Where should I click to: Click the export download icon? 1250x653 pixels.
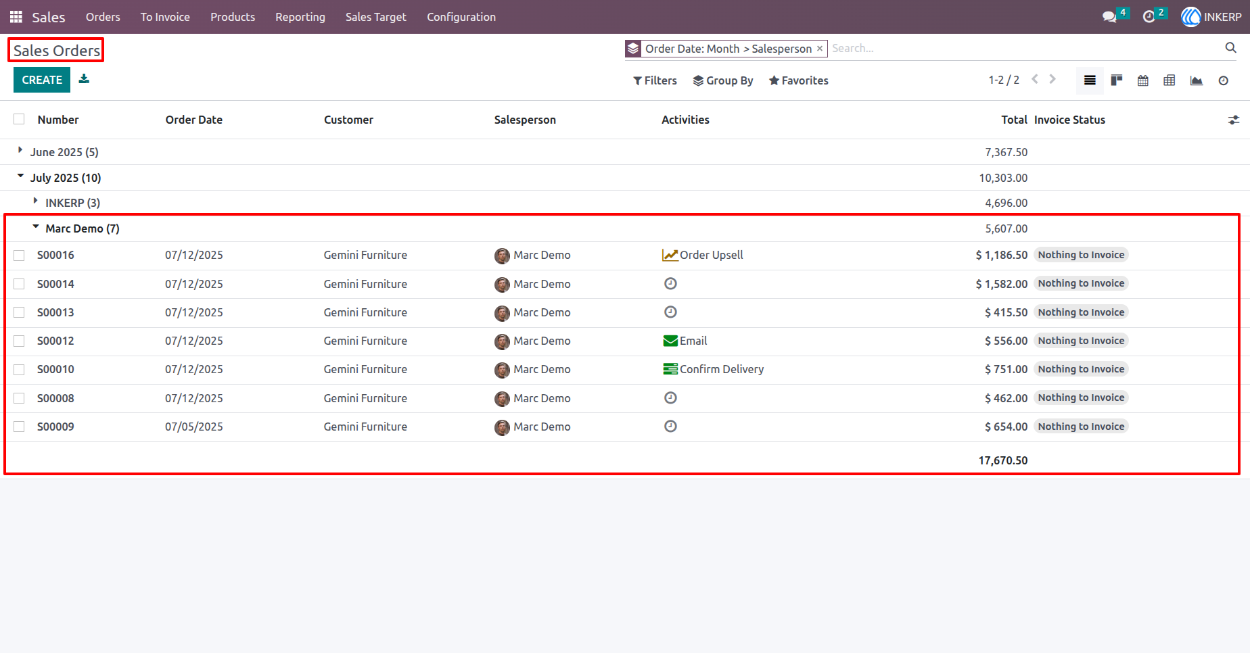point(84,79)
